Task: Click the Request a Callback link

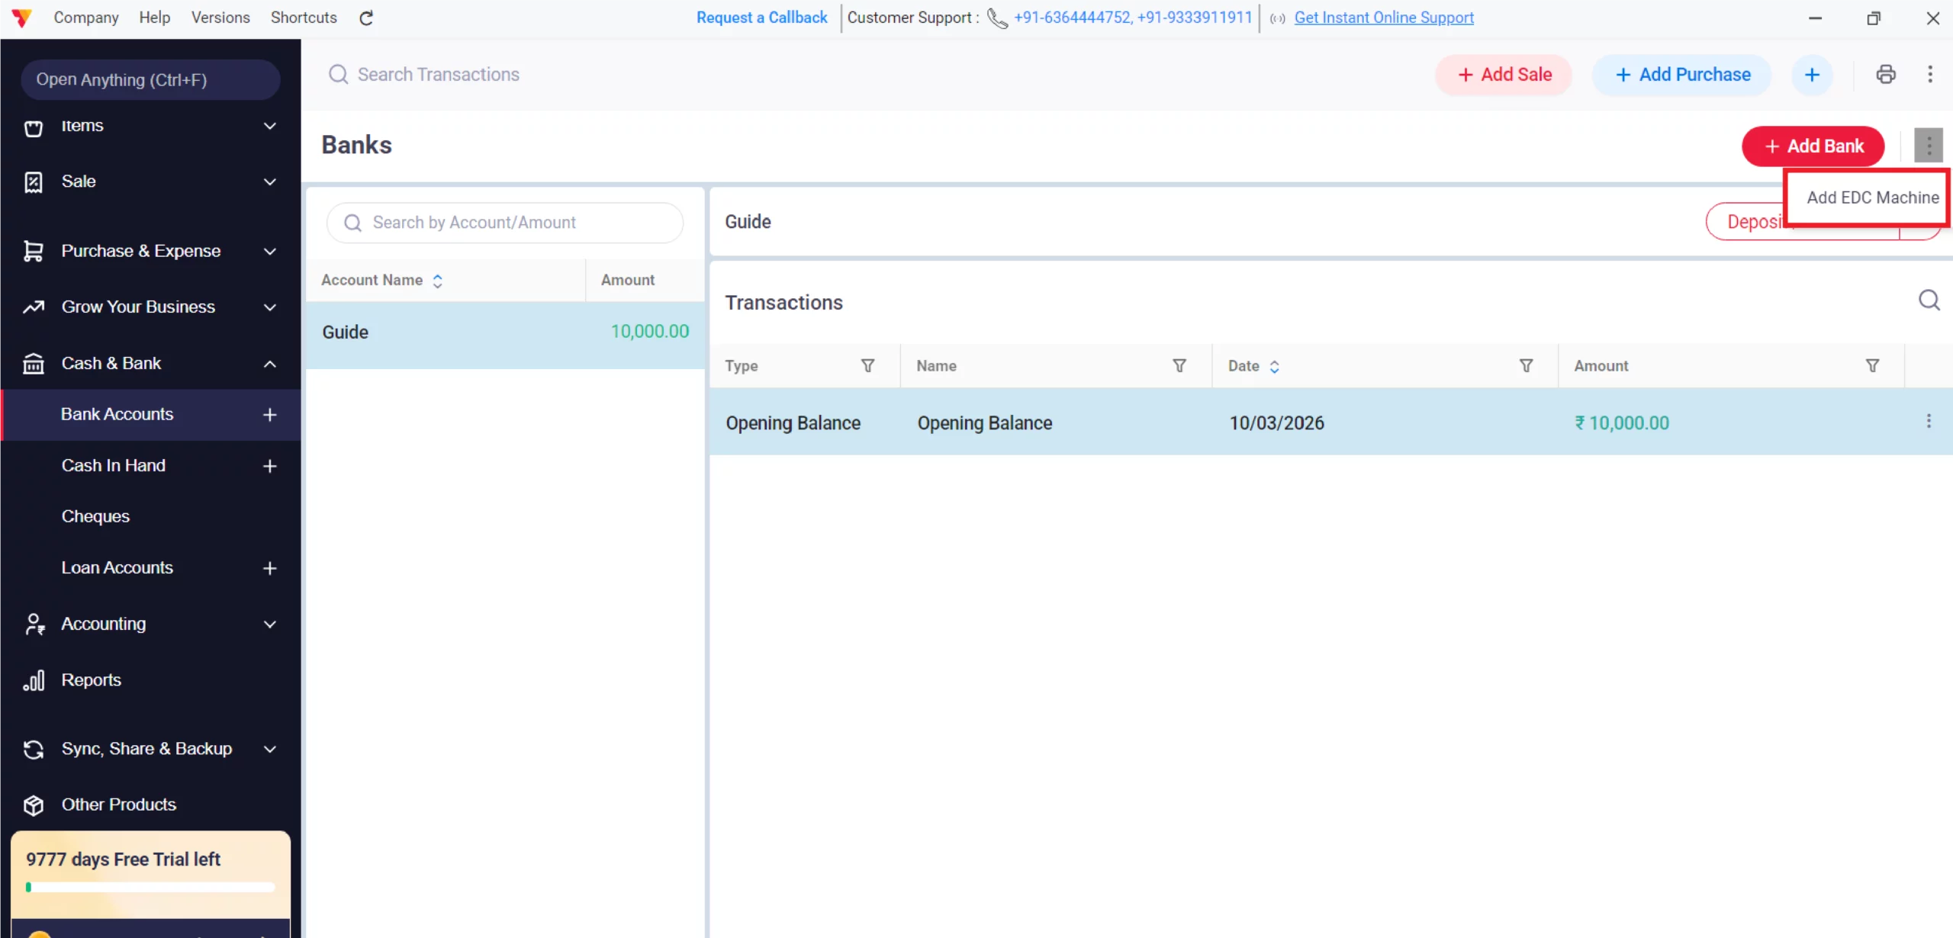Action: [x=761, y=18]
